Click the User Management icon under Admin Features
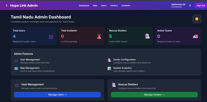The height and width of the screenshot is (102, 207). click(x=16, y=61)
